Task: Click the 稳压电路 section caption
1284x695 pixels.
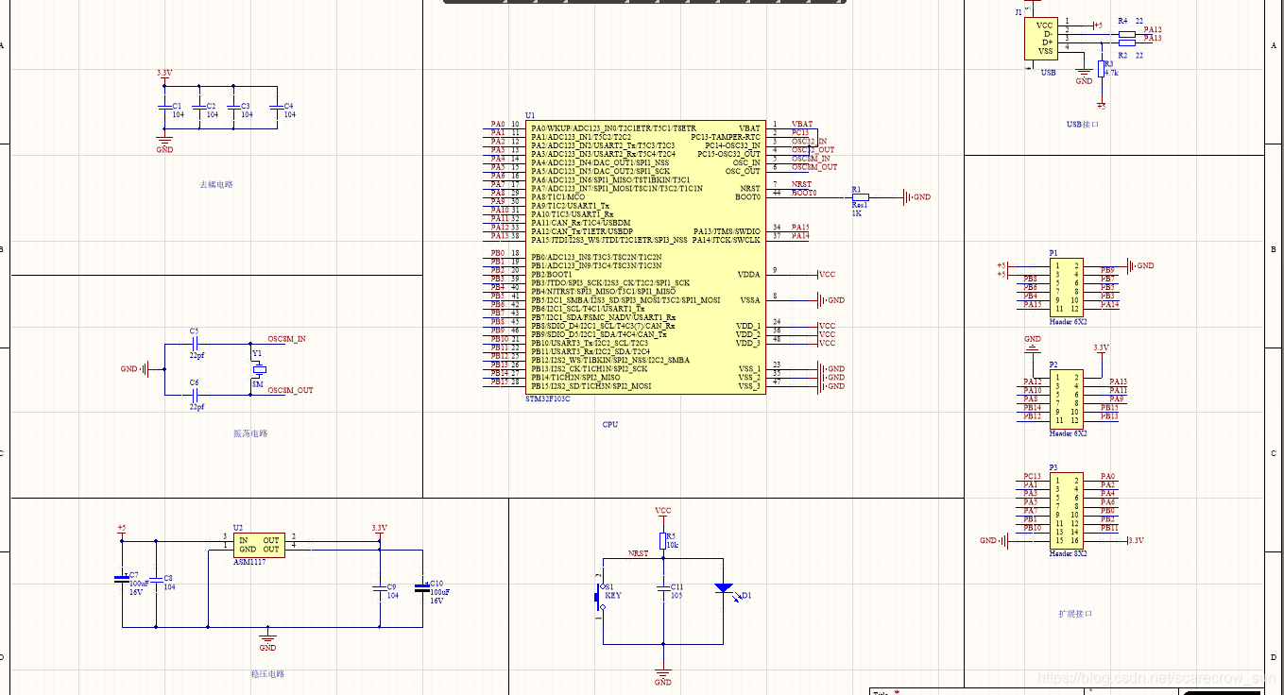Action: point(267,674)
